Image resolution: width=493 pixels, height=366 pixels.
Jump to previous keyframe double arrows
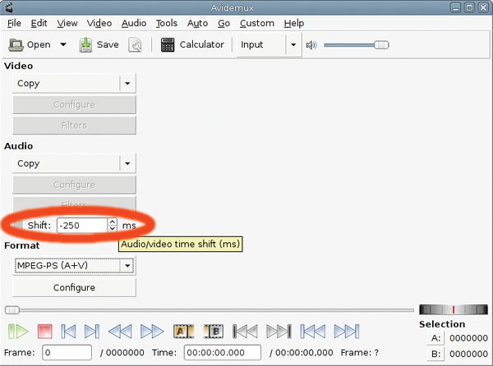click(x=120, y=332)
